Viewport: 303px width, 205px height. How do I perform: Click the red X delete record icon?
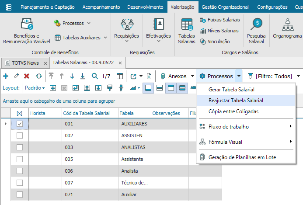(27, 76)
